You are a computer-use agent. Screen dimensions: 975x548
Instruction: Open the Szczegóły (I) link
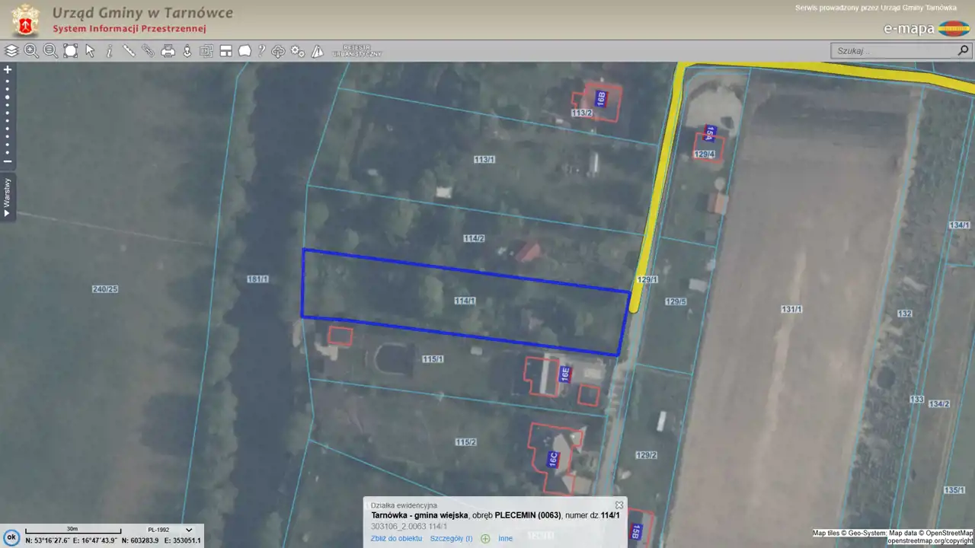(451, 539)
